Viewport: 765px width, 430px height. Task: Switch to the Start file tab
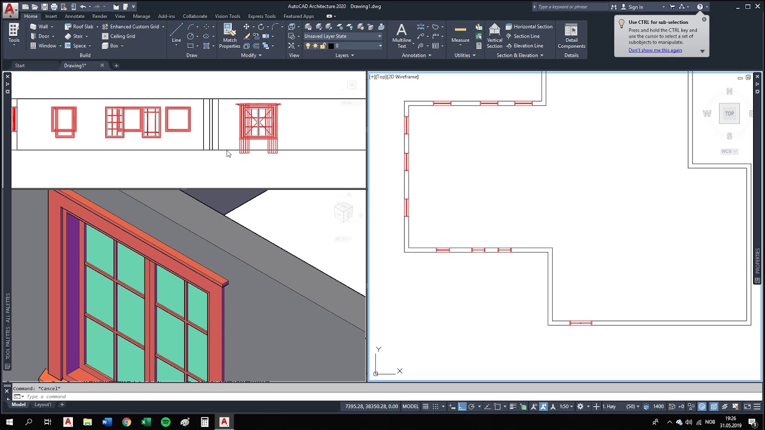tap(20, 66)
